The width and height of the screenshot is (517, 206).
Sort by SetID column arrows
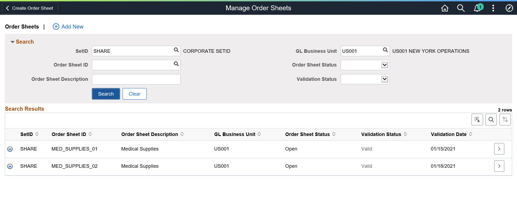[37, 134]
